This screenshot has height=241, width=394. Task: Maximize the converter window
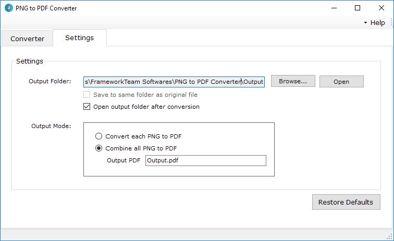[358, 8]
